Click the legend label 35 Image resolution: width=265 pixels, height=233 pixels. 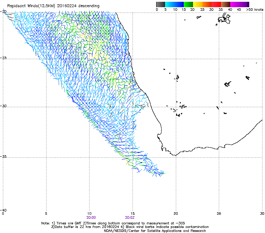221,10
